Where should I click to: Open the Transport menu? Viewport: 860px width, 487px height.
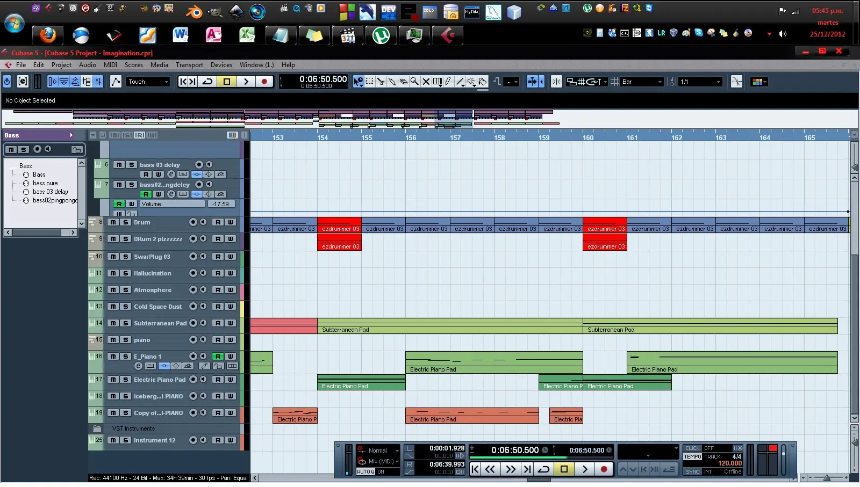click(x=189, y=65)
